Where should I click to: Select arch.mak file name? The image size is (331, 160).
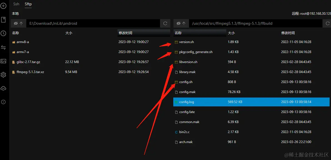pyautogui.click(x=186, y=142)
